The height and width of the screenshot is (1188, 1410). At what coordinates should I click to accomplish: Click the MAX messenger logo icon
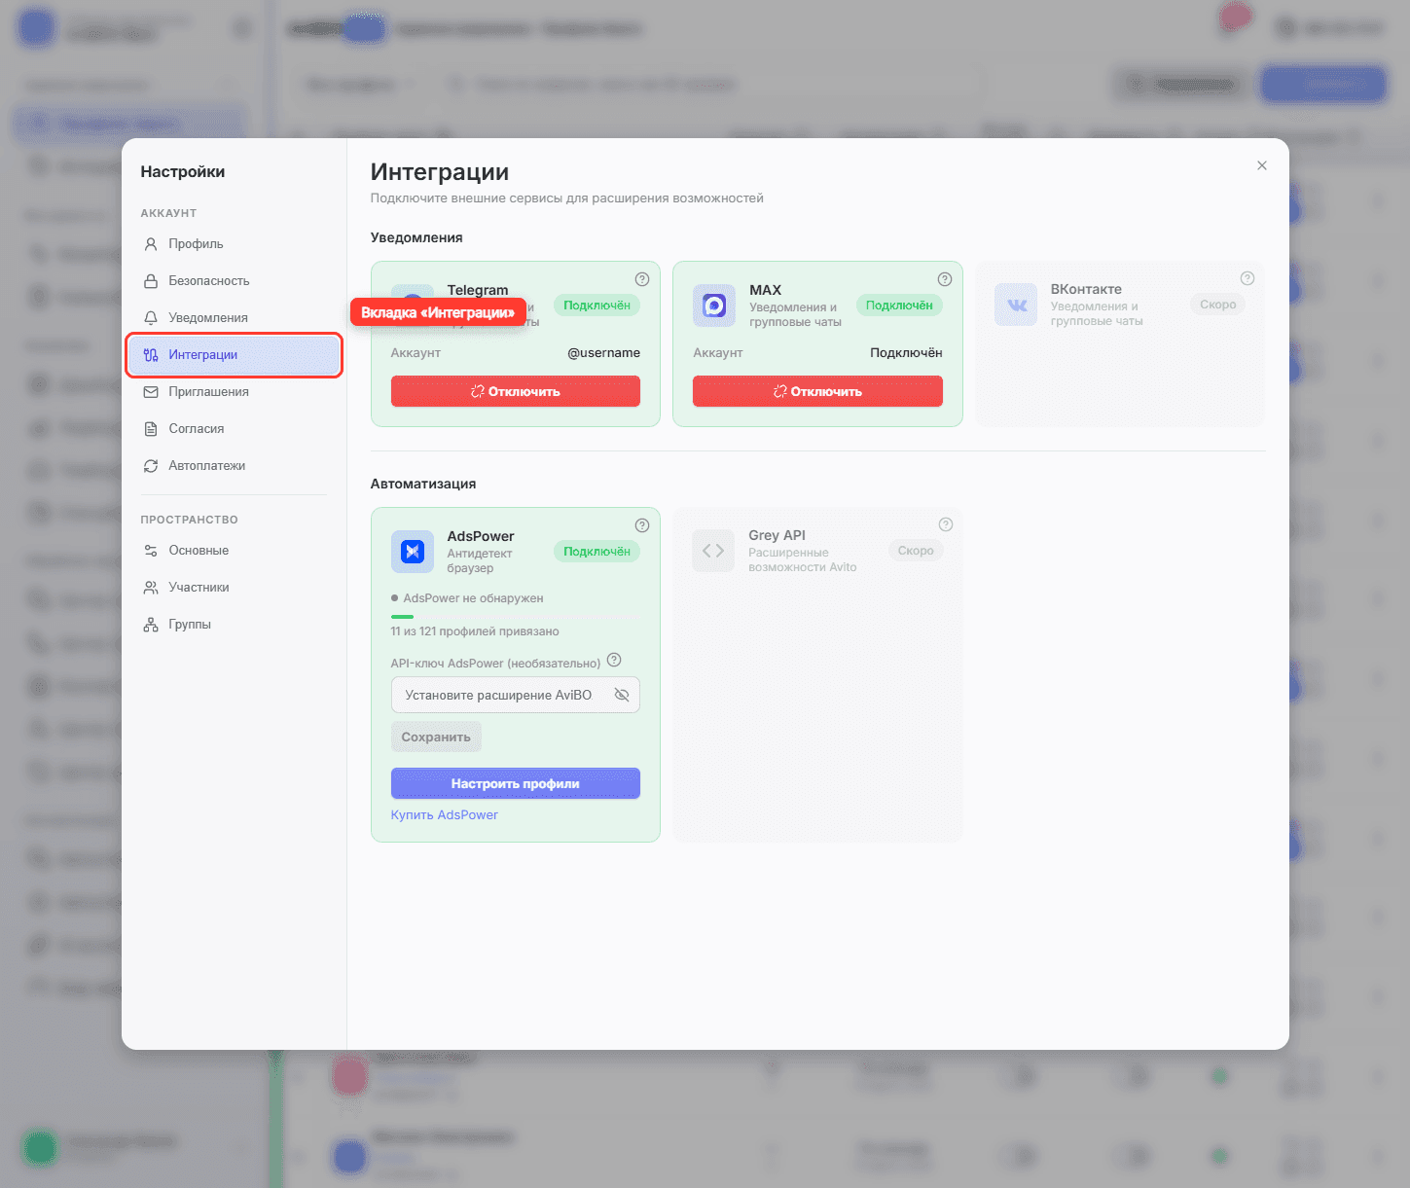click(714, 306)
